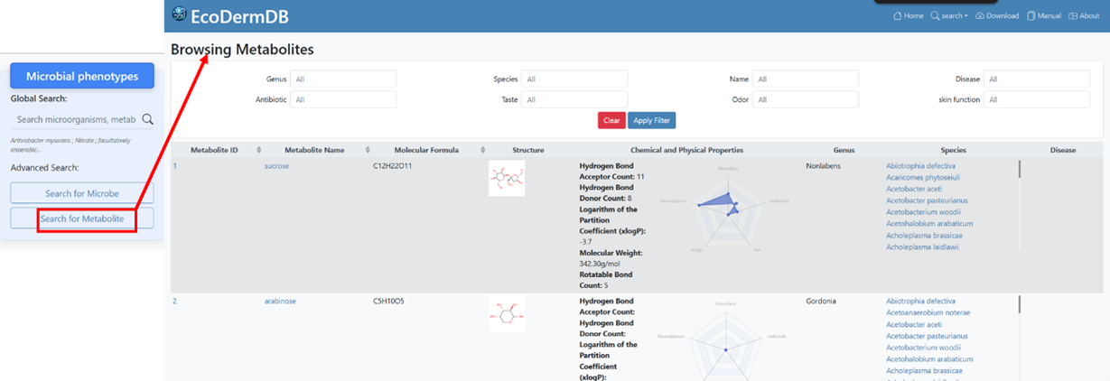
Task: Open the search dropdown in navbar
Action: 949,16
